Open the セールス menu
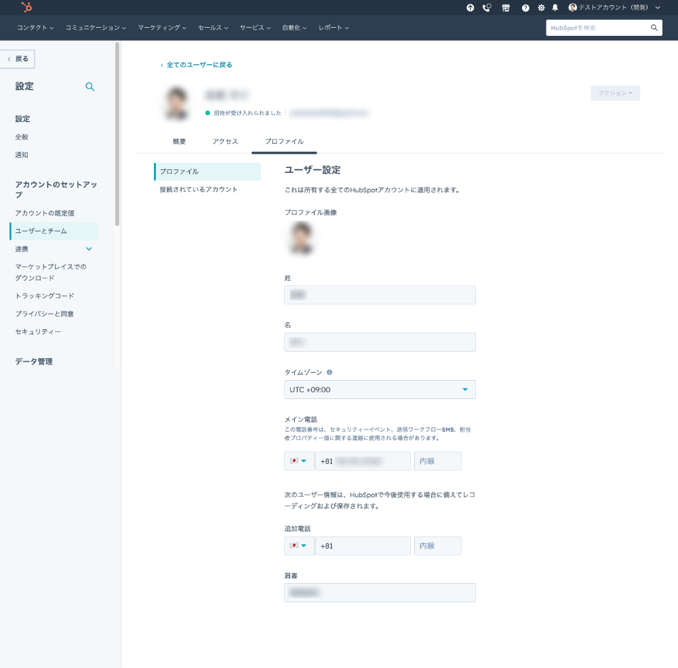The width and height of the screenshot is (678, 668). [x=213, y=28]
